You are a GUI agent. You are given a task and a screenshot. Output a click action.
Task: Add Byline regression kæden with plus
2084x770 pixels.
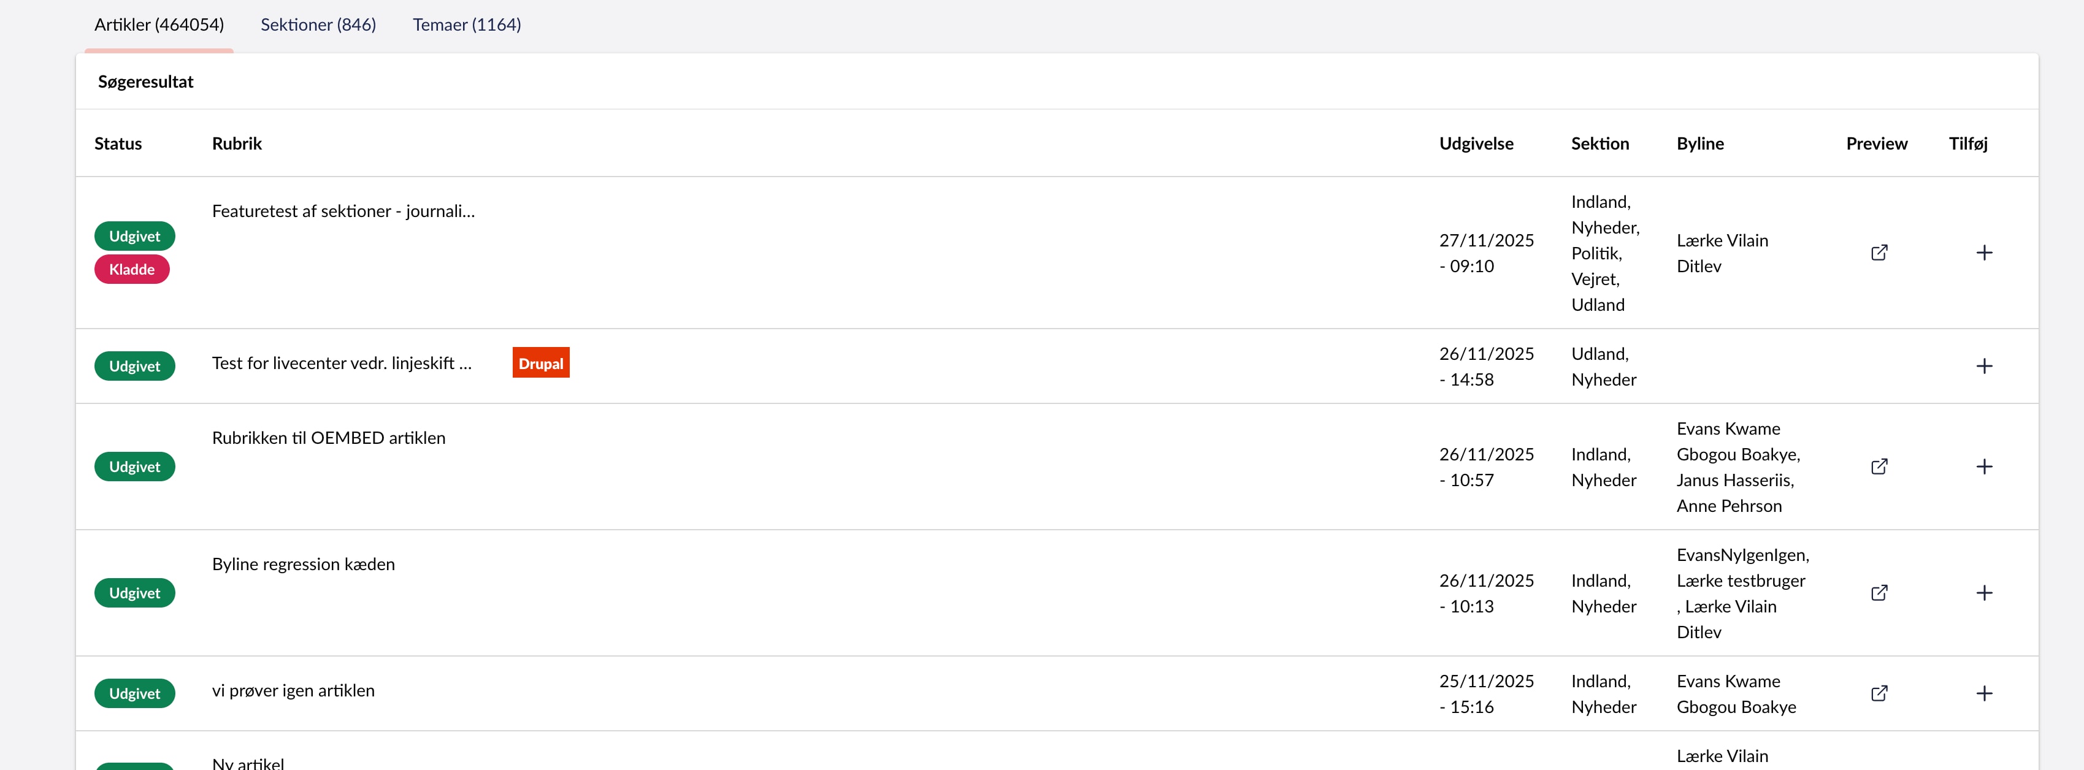coord(1983,593)
